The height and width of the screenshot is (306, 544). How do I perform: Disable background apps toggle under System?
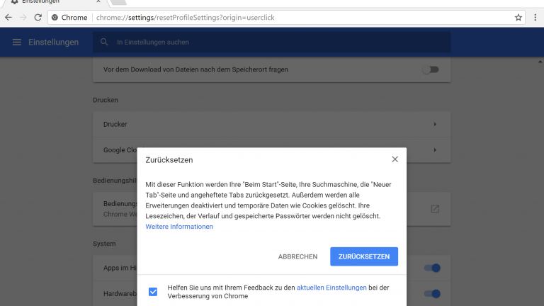click(x=431, y=268)
